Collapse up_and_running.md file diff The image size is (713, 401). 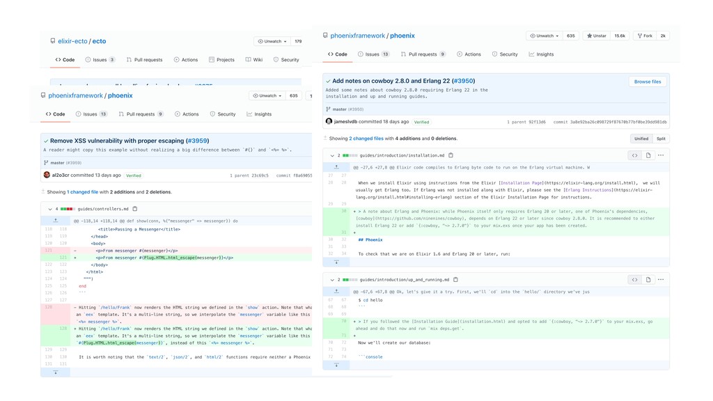(332, 280)
